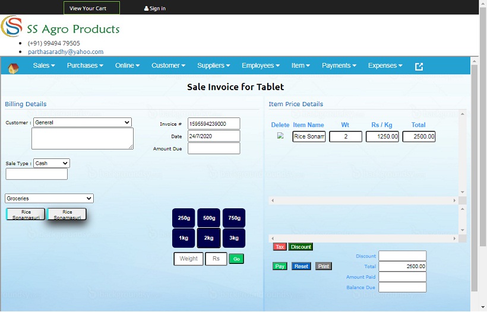Screen dimensions: 487x312
Task: Click the green Go button
Action: tap(236, 259)
